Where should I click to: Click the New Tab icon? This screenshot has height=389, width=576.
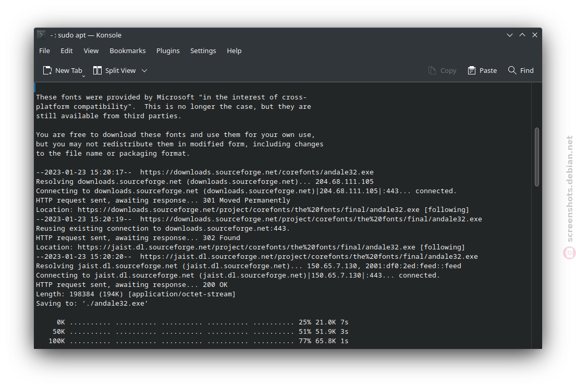pyautogui.click(x=47, y=70)
